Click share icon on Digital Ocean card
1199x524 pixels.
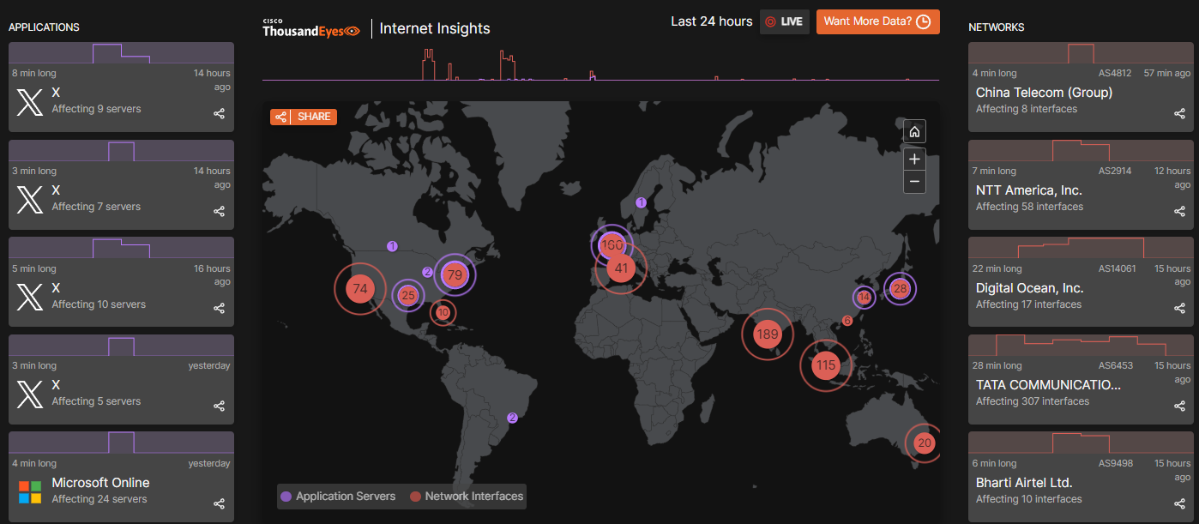pyautogui.click(x=1178, y=308)
